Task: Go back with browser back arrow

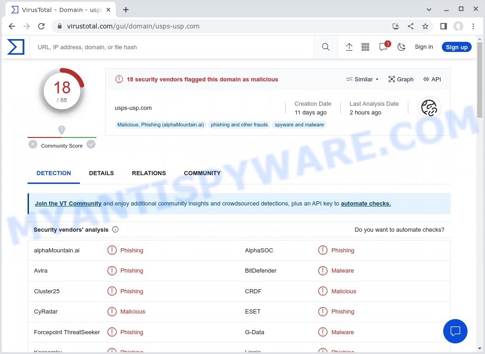Action: point(12,26)
